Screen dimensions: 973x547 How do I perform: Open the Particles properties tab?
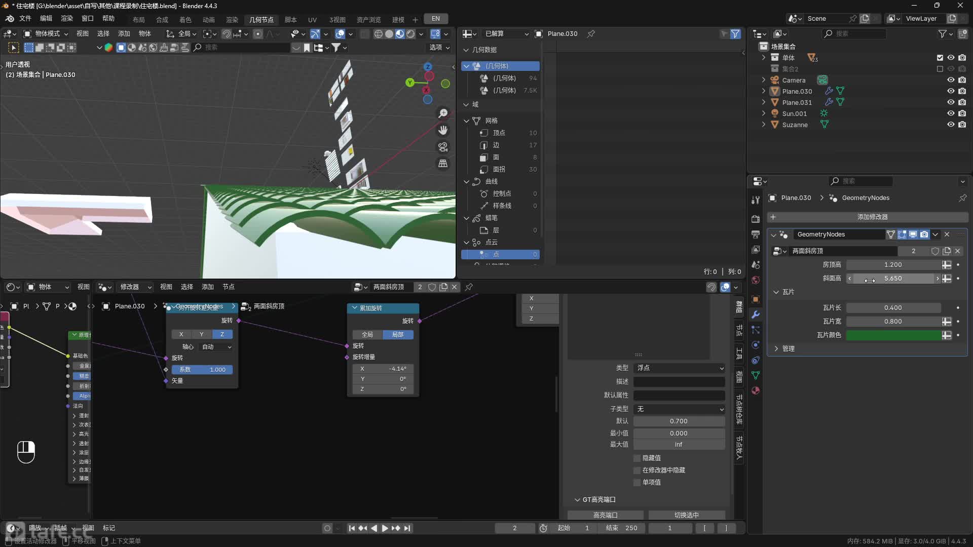(756, 329)
